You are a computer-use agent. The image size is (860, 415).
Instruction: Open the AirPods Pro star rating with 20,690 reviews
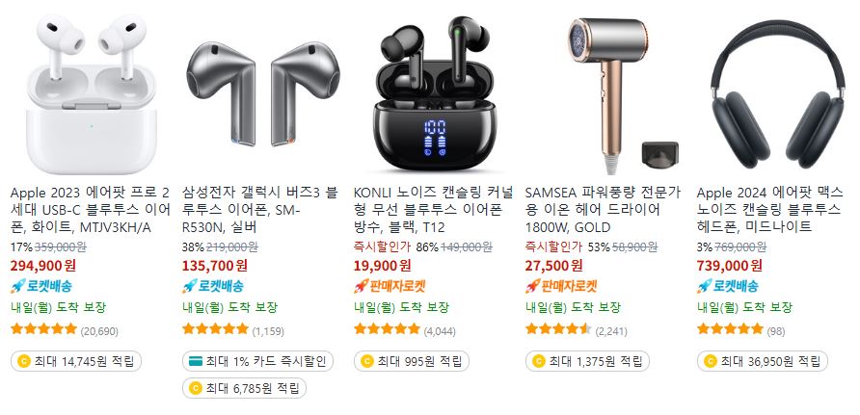[65, 329]
